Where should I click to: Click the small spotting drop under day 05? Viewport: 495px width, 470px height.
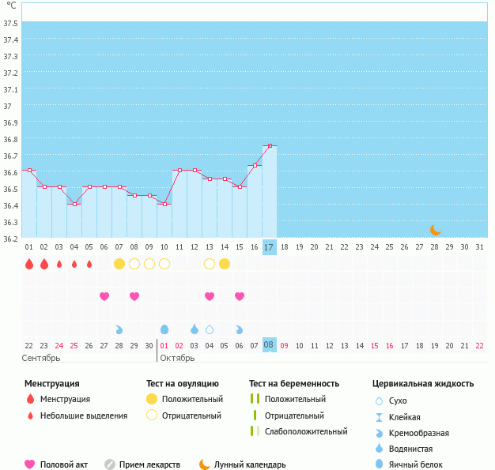pos(89,264)
